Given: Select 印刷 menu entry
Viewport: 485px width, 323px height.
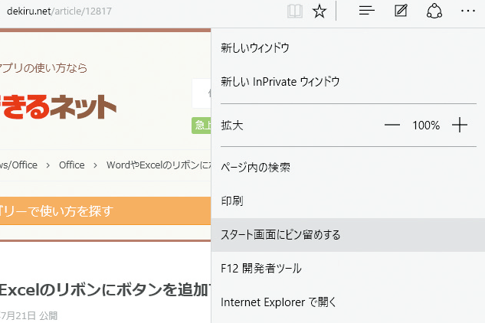Looking at the screenshot, I should (348, 201).
